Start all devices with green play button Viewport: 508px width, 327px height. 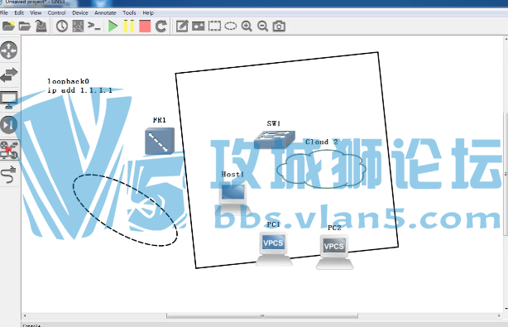tap(113, 26)
